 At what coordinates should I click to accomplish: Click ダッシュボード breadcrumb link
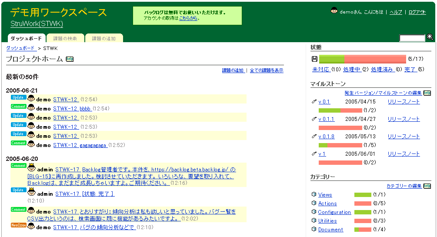point(21,48)
